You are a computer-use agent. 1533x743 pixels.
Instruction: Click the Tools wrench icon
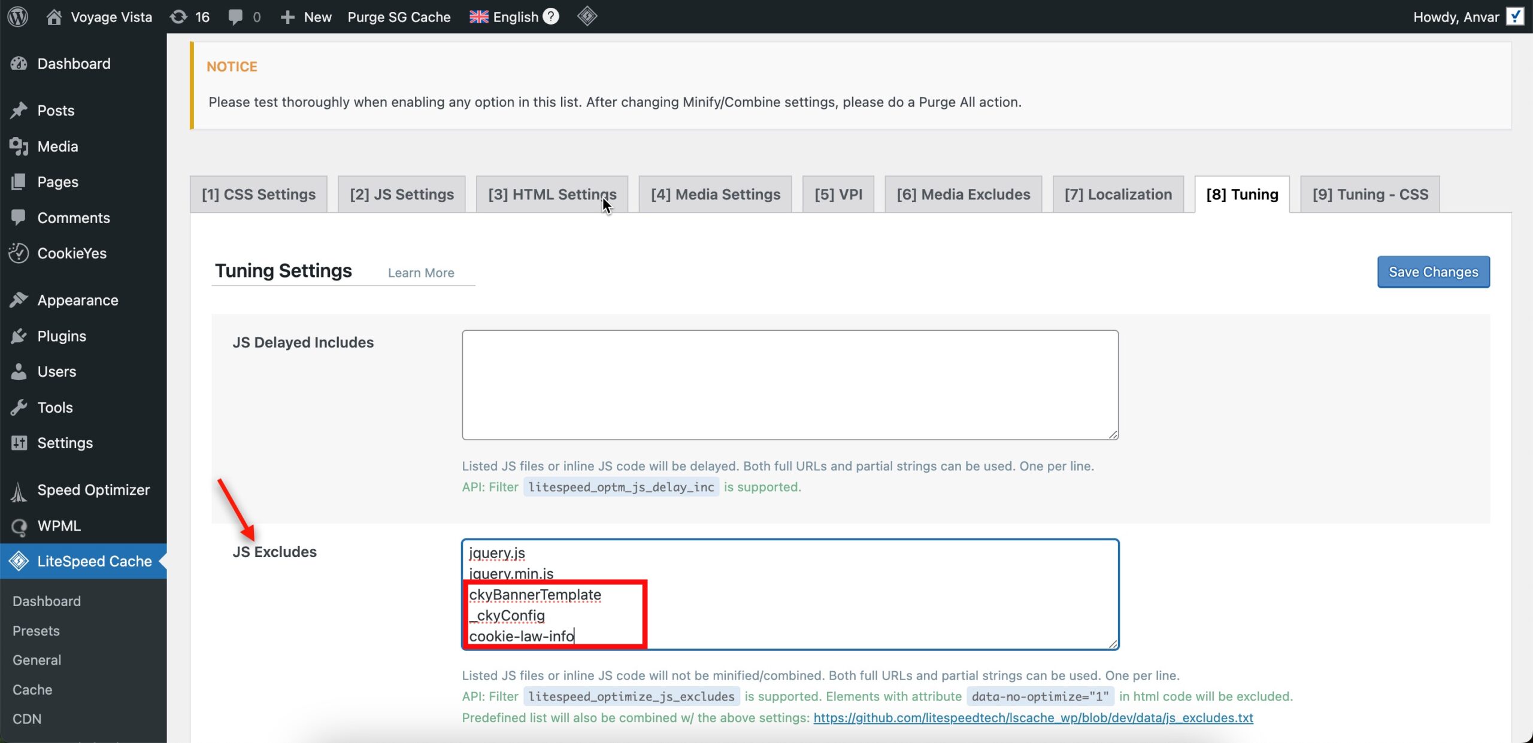tap(19, 407)
